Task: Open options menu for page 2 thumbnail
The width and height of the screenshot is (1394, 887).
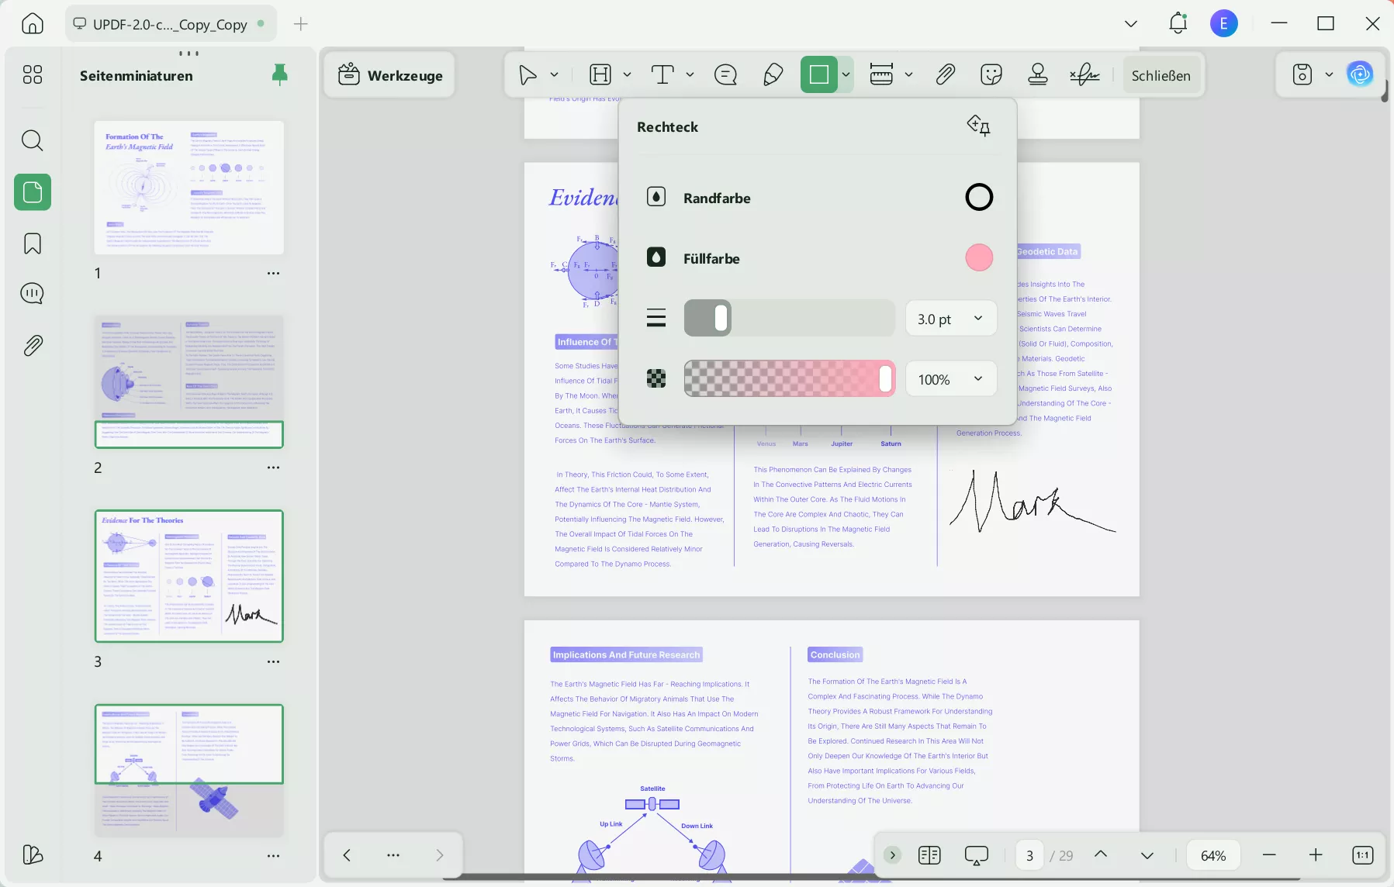Action: [x=273, y=468]
